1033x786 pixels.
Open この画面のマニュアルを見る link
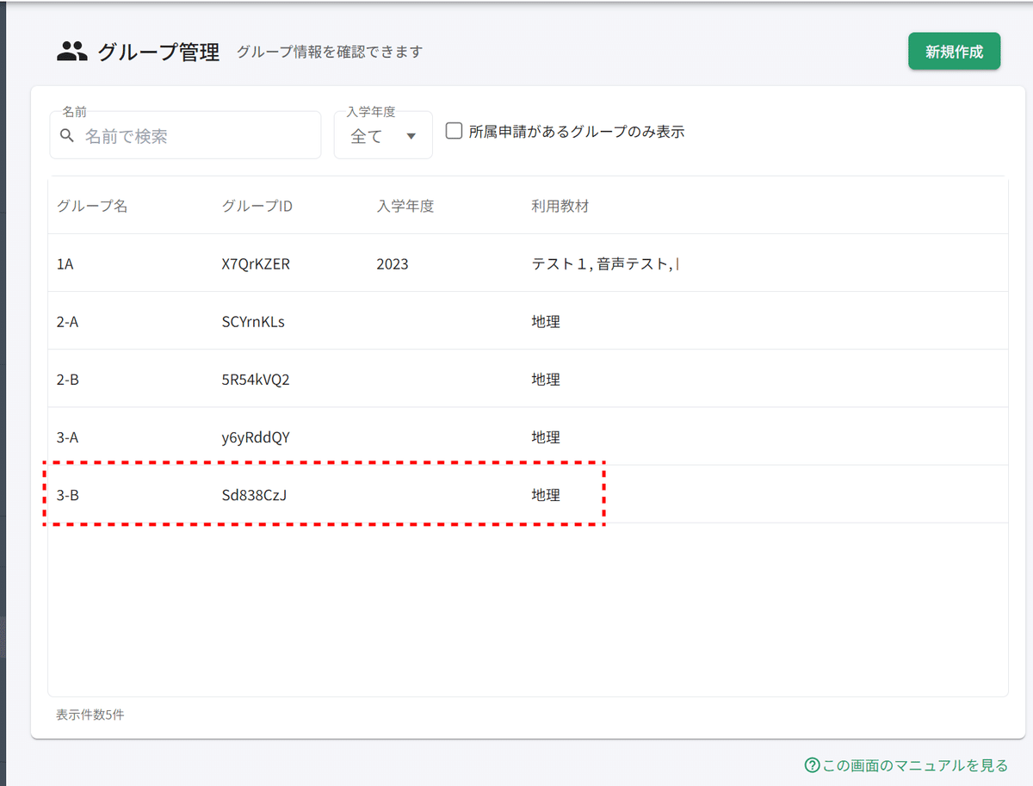(x=915, y=764)
